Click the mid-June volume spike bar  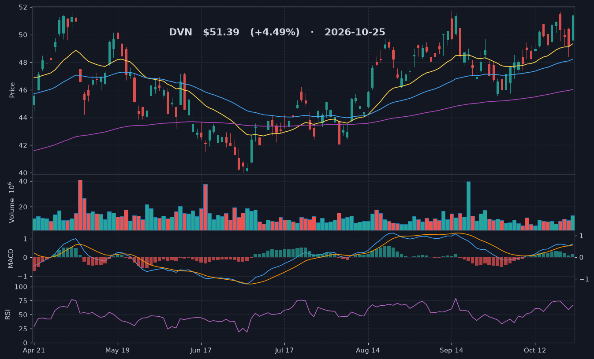point(205,207)
